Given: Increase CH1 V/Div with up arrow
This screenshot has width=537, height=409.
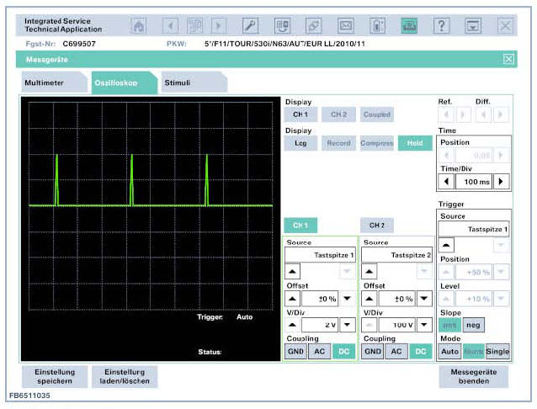Looking at the screenshot, I should click(292, 325).
